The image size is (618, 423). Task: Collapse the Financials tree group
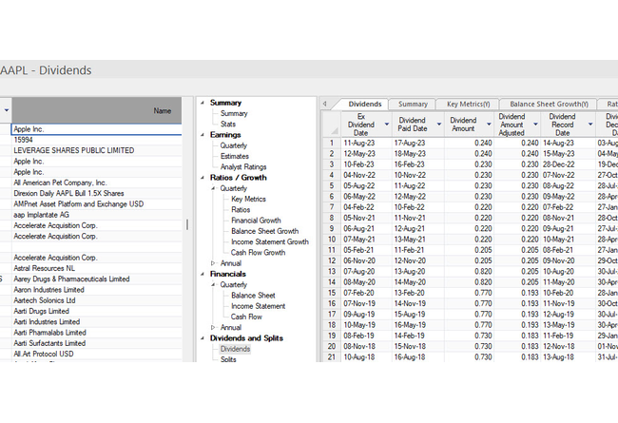pyautogui.click(x=203, y=274)
